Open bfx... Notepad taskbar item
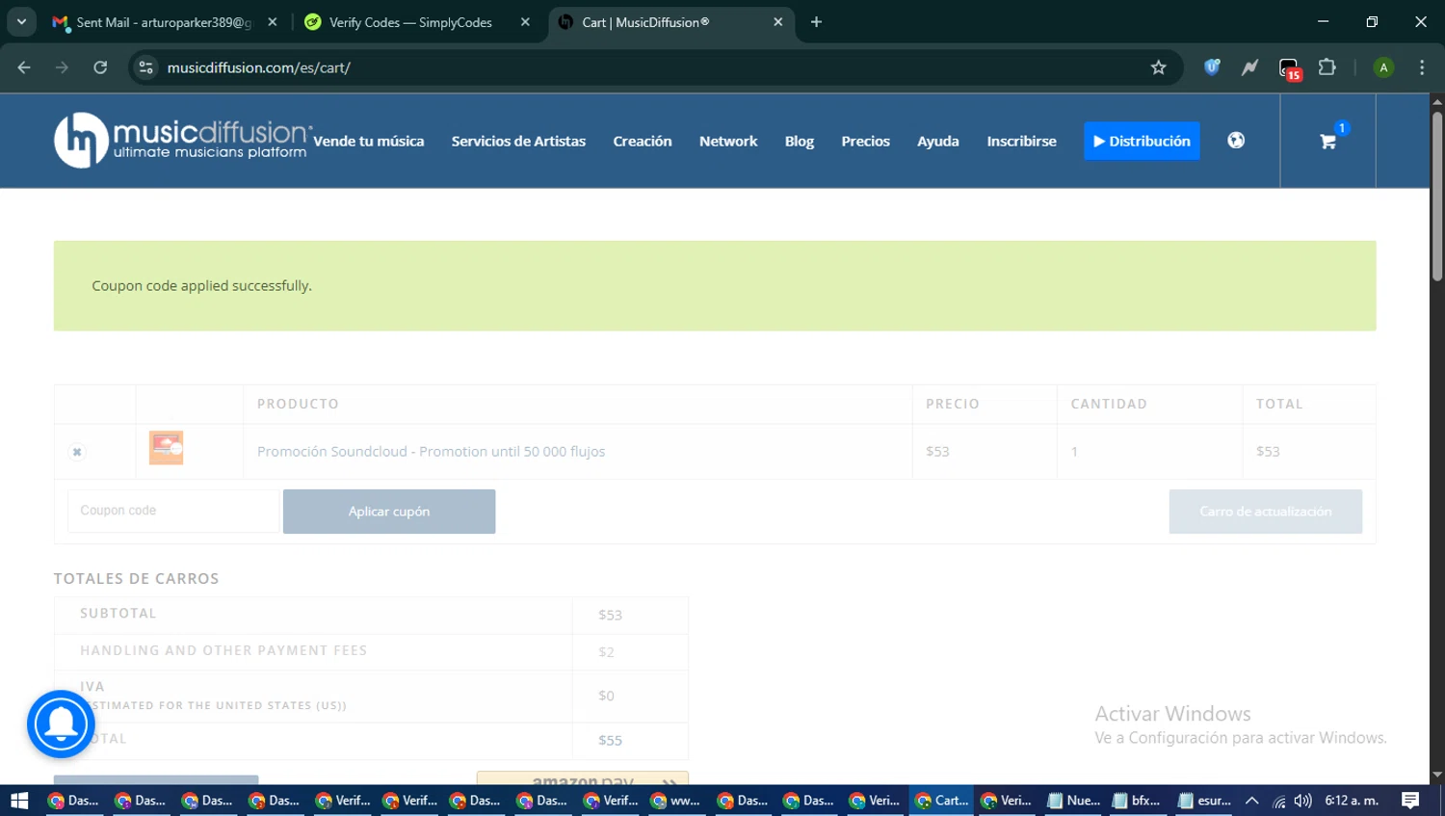This screenshot has width=1445, height=816. pyautogui.click(x=1137, y=801)
